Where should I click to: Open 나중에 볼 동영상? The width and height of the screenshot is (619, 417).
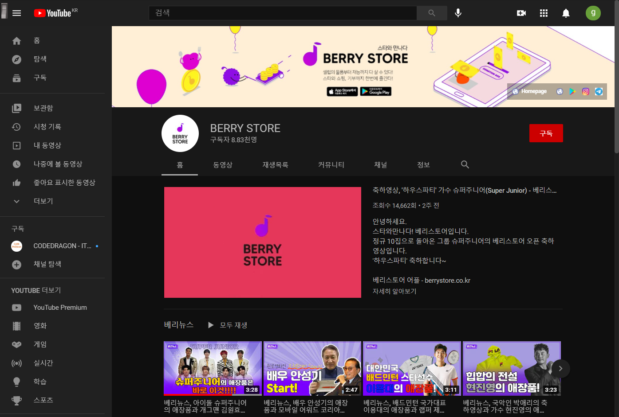point(52,164)
